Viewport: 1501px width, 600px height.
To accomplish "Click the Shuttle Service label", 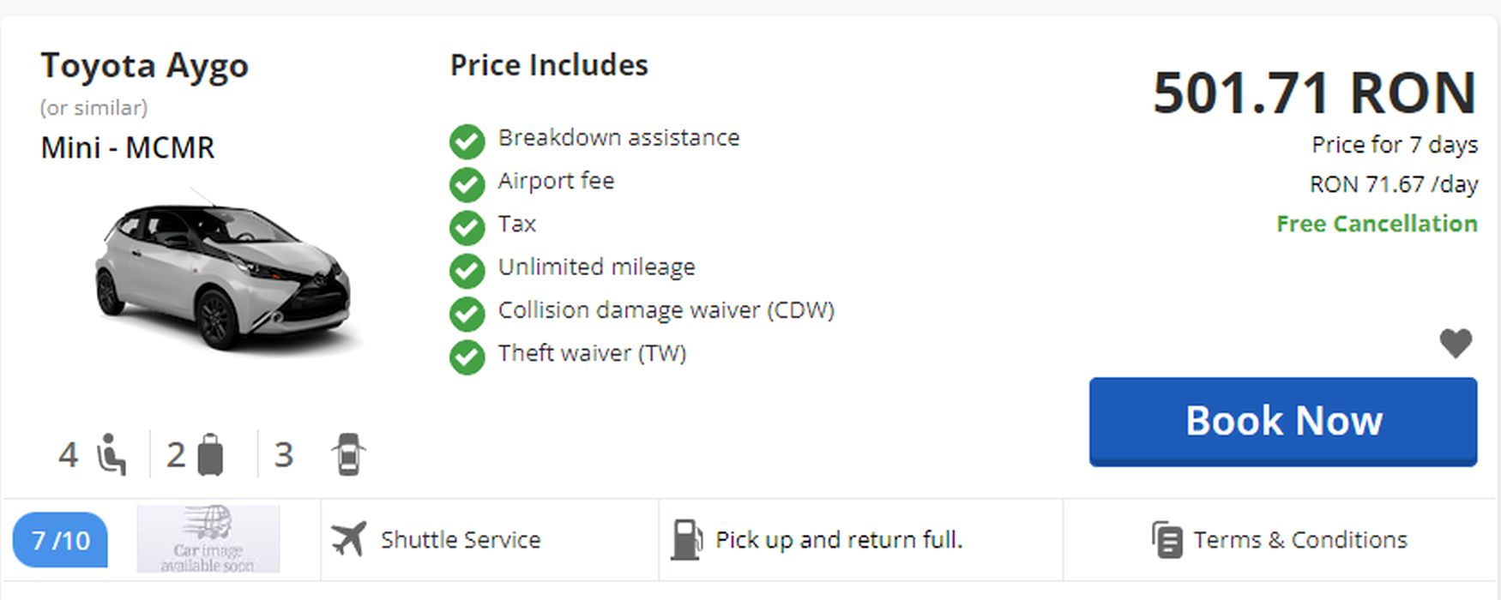I will click(461, 540).
